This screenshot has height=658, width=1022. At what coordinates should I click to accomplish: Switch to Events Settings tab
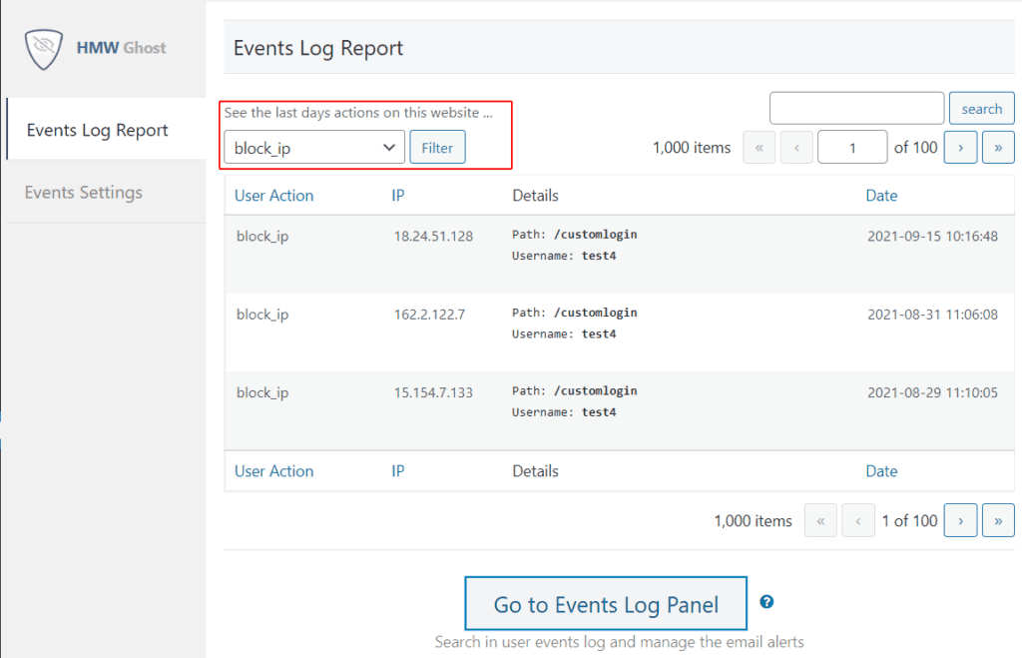(x=84, y=192)
